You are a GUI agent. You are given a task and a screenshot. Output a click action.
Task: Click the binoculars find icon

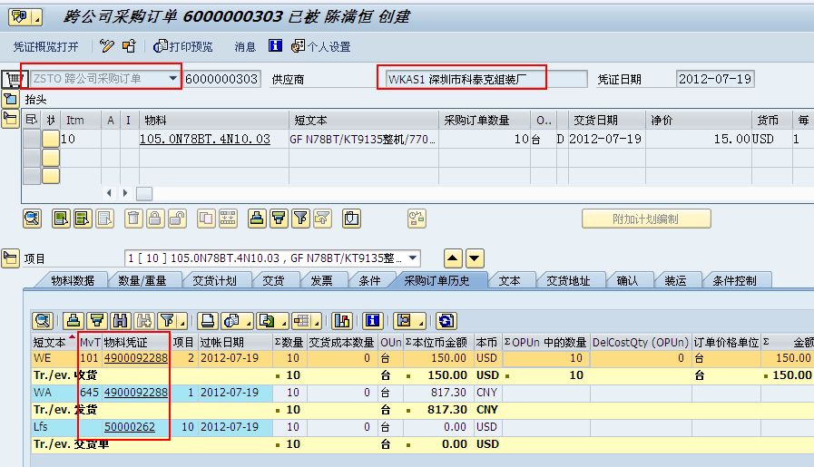tap(121, 321)
